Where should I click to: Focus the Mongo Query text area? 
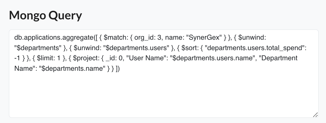point(164,73)
